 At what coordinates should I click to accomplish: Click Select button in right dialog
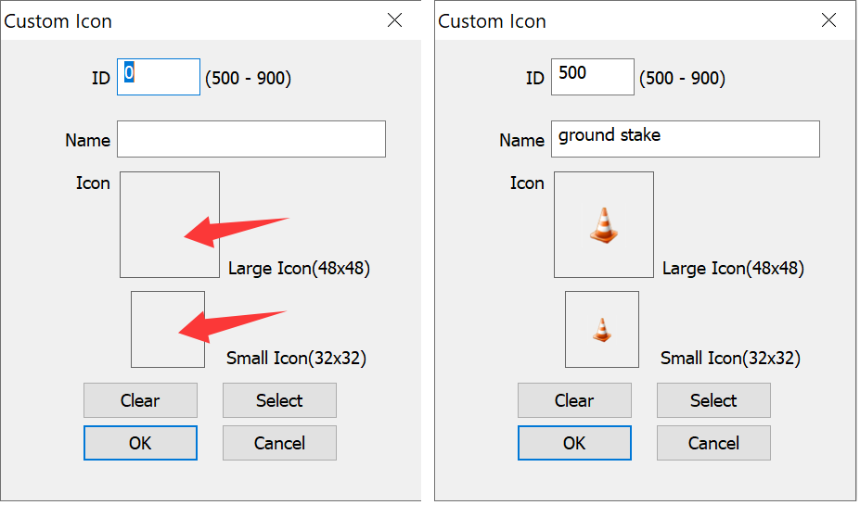click(713, 400)
